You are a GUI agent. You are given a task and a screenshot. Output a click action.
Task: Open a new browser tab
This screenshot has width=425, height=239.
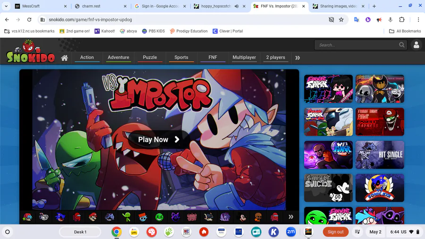pos(374,6)
